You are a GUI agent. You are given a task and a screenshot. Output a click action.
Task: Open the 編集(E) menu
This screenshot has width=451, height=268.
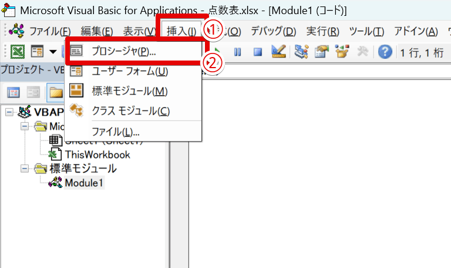pos(97,31)
